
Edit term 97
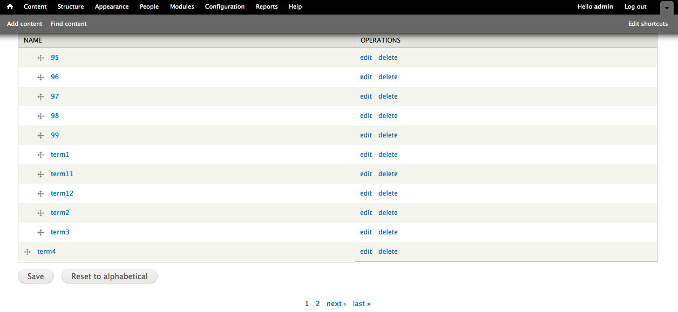click(366, 96)
